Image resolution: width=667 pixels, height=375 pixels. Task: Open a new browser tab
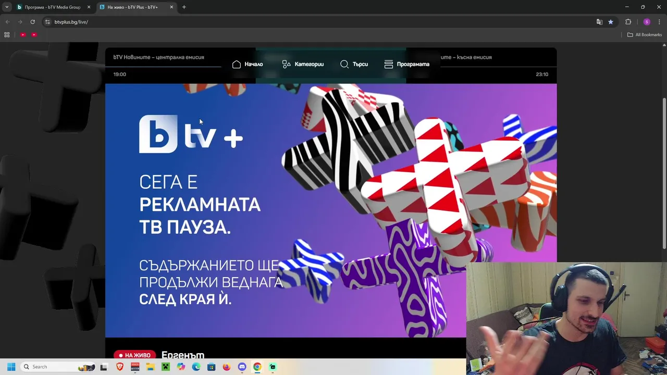(184, 7)
